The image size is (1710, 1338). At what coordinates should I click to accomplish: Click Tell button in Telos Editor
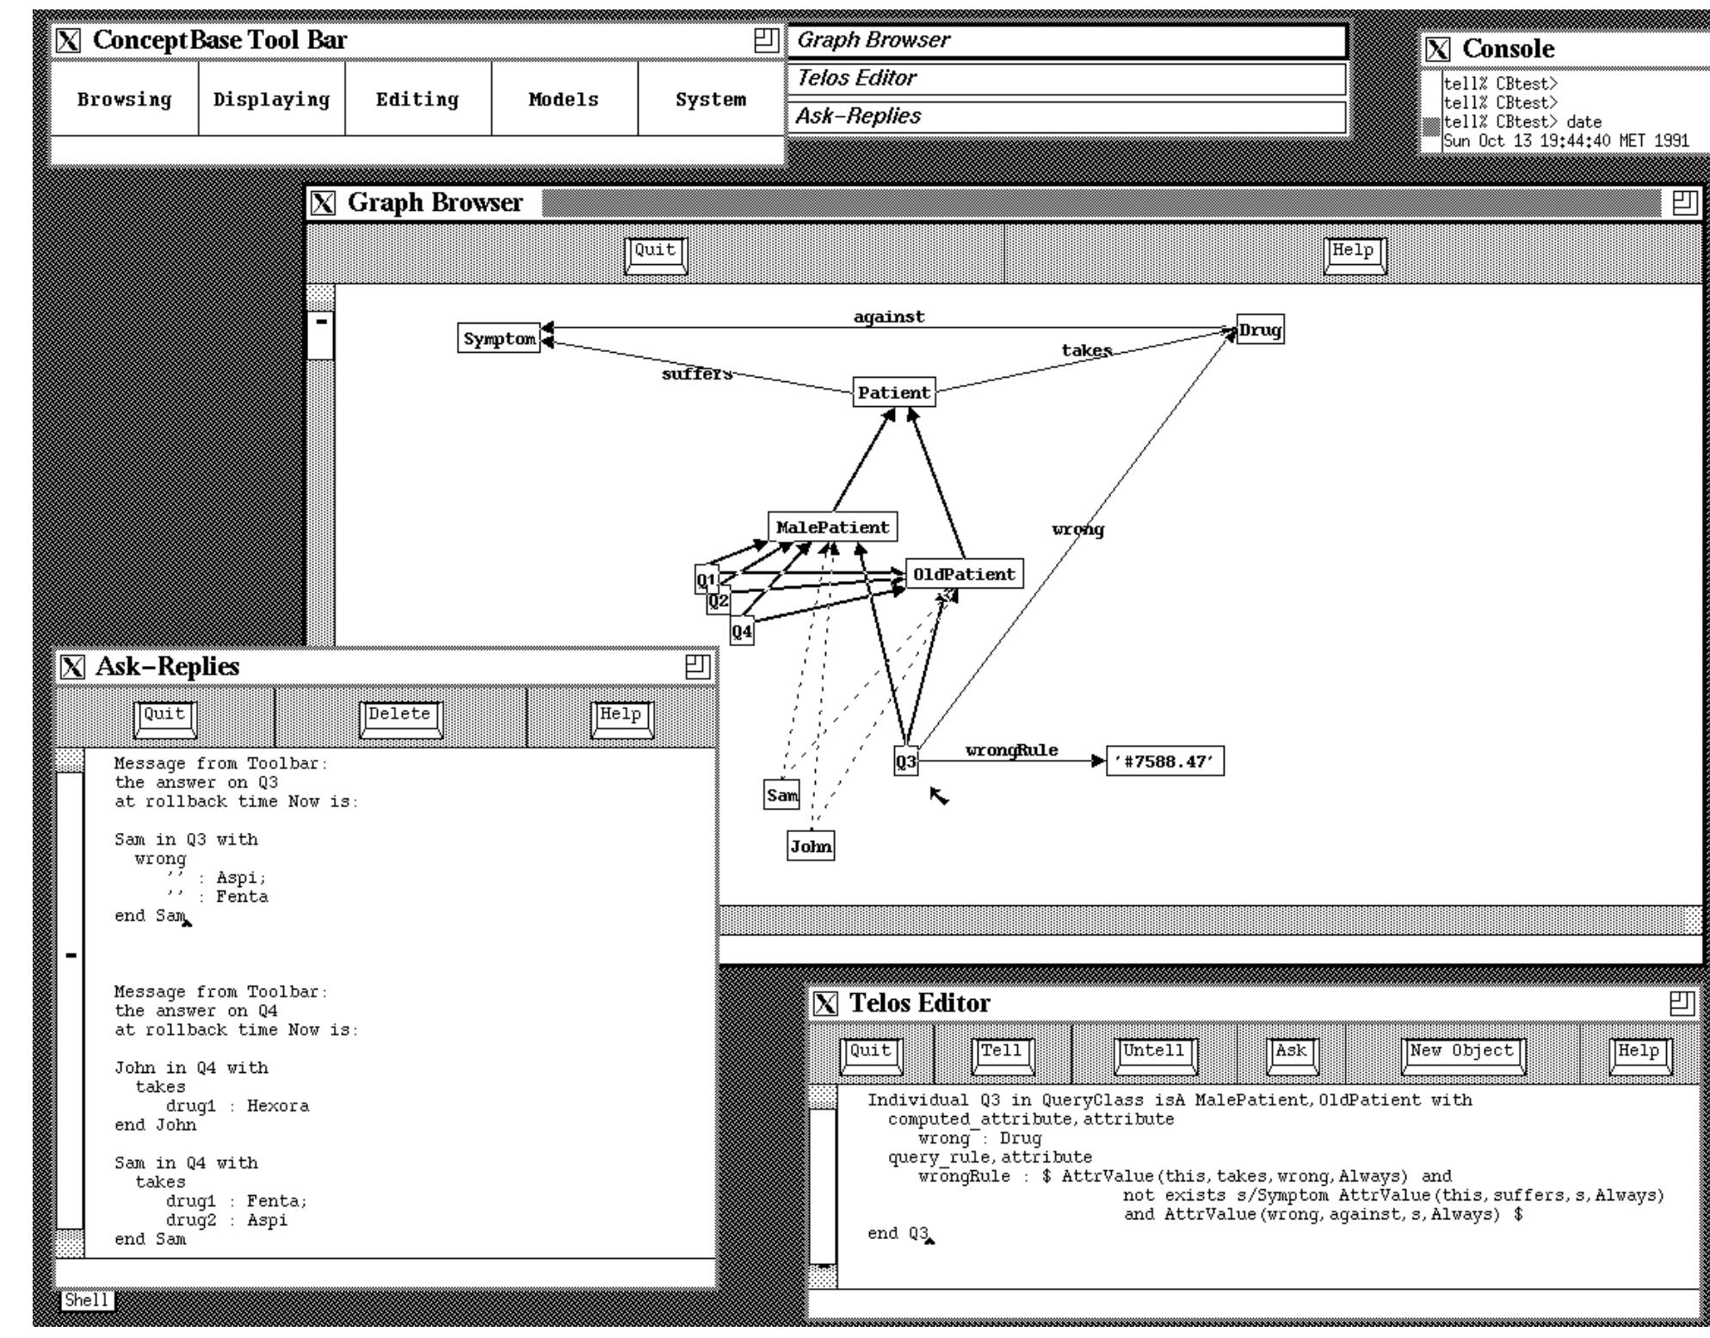(x=1003, y=1056)
